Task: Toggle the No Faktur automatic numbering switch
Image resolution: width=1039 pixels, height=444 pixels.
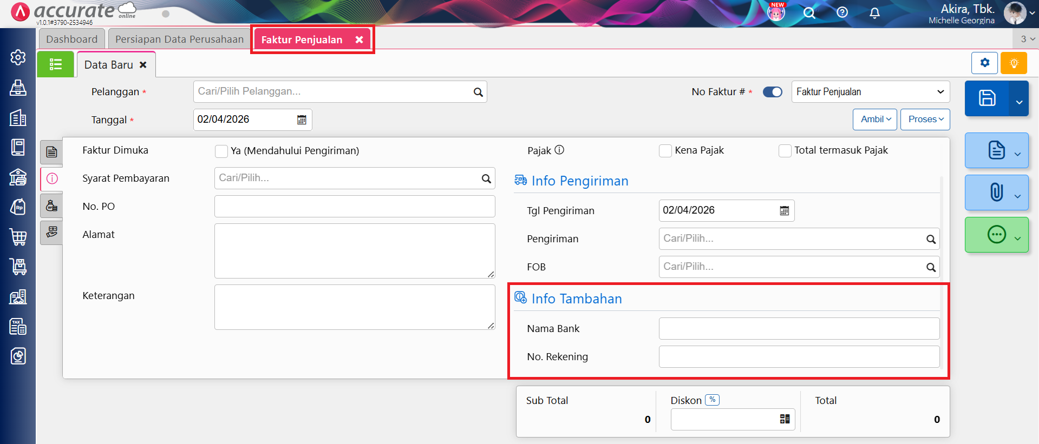Action: click(772, 92)
